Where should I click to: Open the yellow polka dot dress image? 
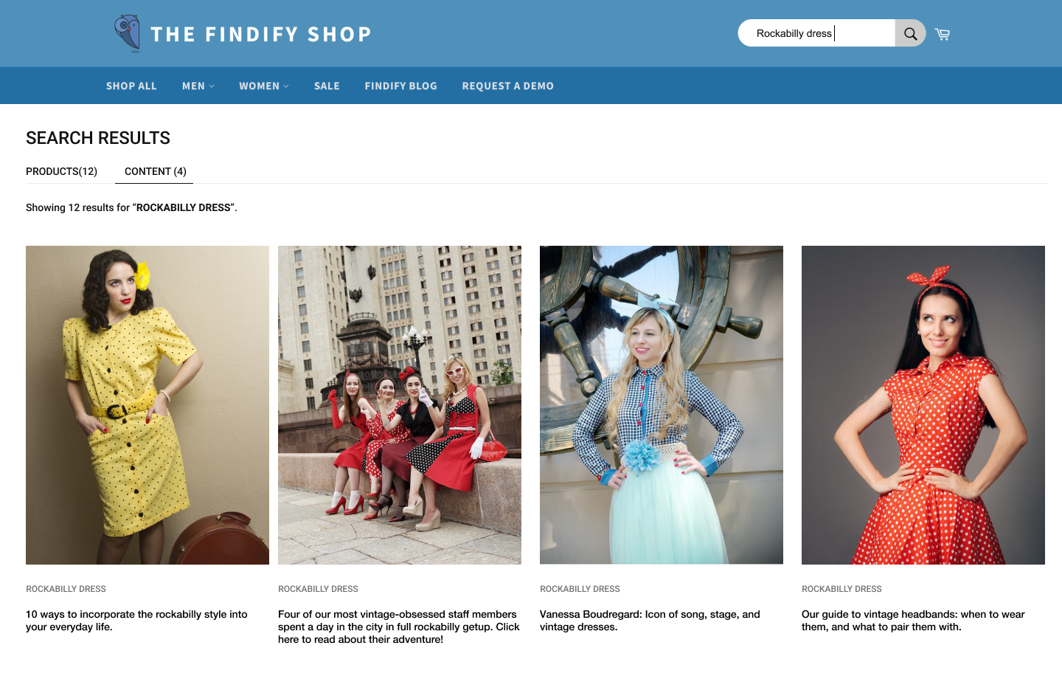pyautogui.click(x=147, y=405)
